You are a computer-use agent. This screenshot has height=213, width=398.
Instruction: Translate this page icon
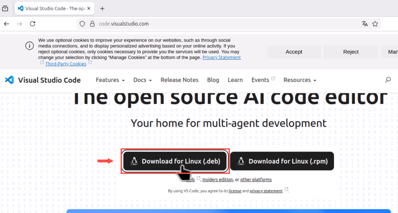365,24
